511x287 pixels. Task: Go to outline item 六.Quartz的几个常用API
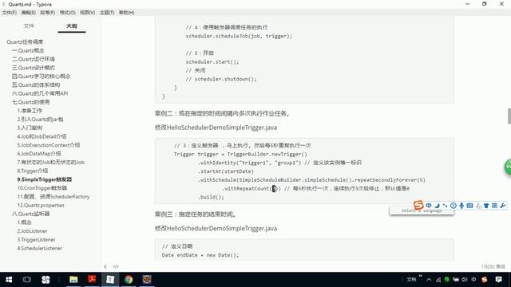[40, 93]
